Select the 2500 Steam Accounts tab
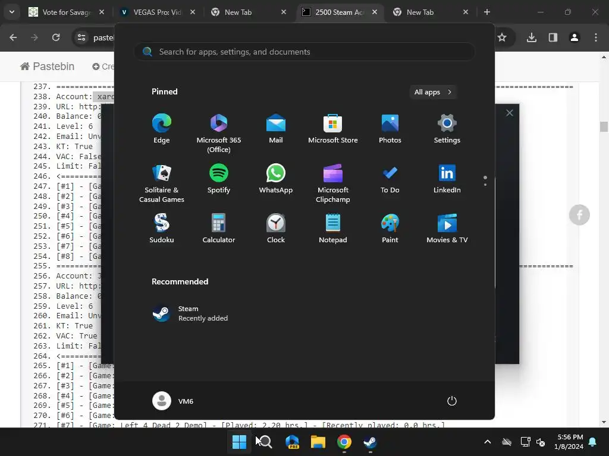609x456 pixels. pyautogui.click(x=338, y=12)
